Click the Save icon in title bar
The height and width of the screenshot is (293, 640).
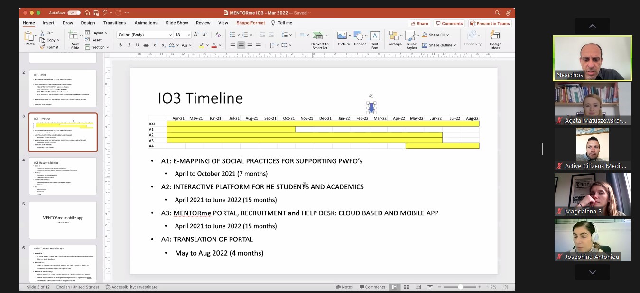point(96,13)
